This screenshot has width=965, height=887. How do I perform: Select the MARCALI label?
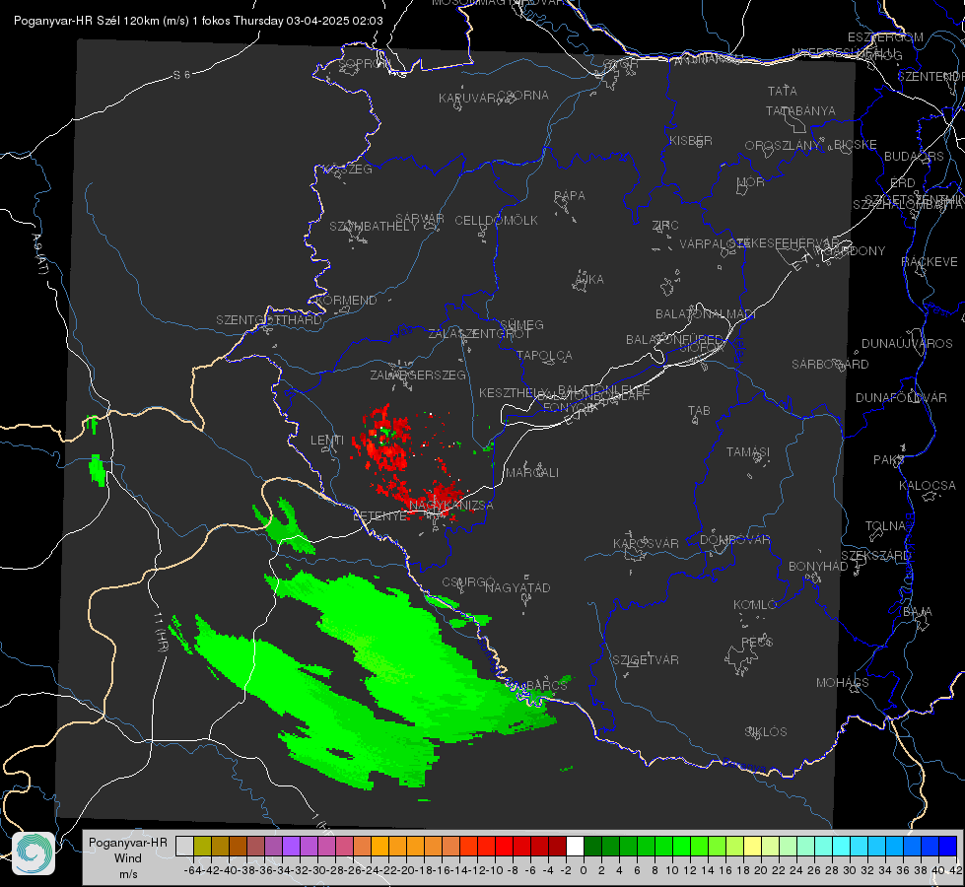point(531,473)
